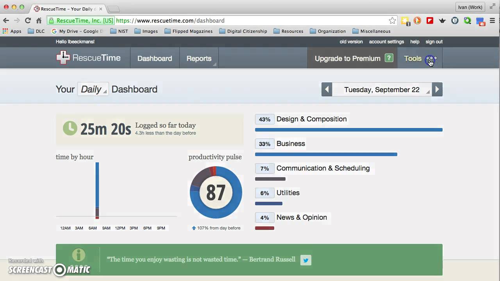Open the Chrome hamburger menu
The height and width of the screenshot is (281, 500).
point(492,21)
